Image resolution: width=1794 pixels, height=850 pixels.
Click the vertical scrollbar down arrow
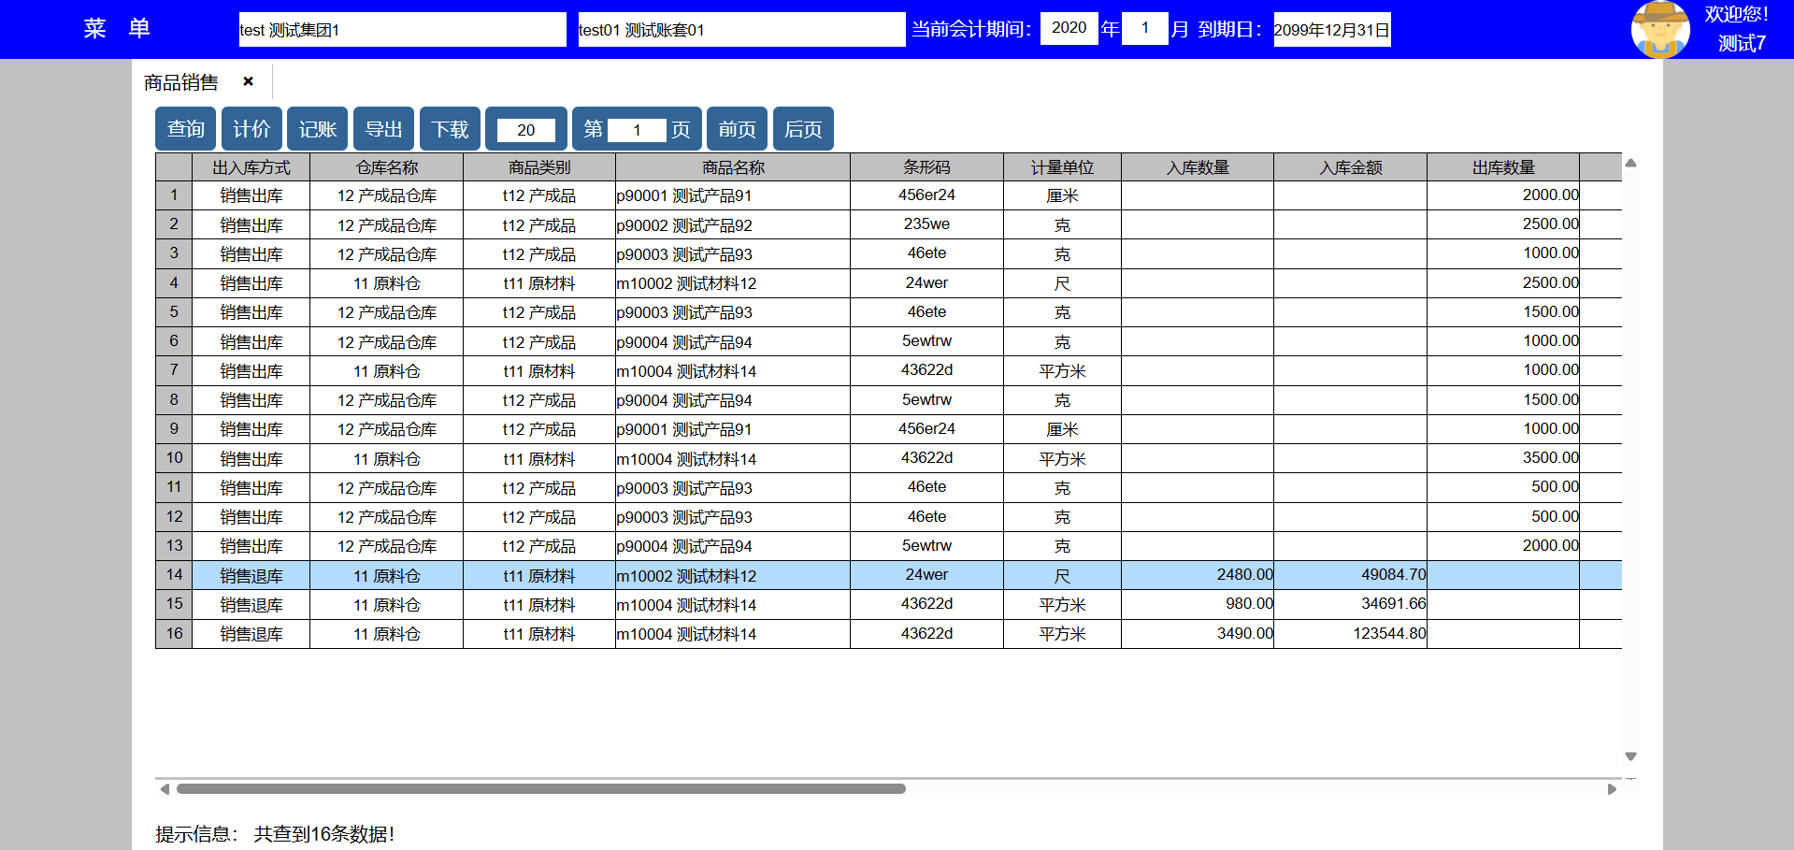[x=1630, y=756]
